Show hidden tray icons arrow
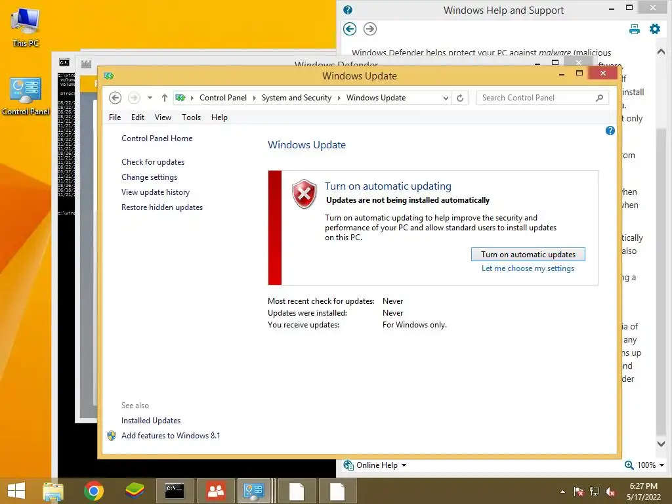The image size is (672, 504). 562,492
